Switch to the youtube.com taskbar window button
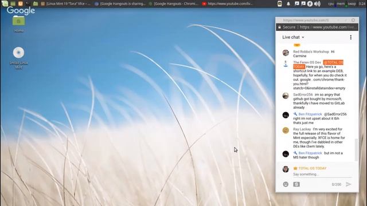Viewport: 367px width, 206px height. (x=228, y=4)
